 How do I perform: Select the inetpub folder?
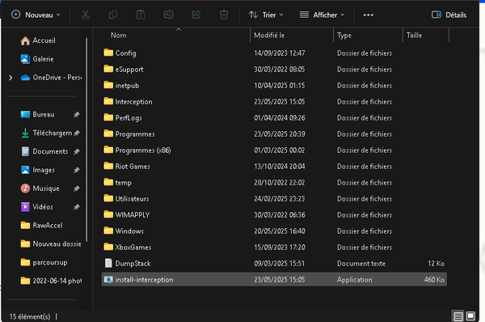click(274, 86)
